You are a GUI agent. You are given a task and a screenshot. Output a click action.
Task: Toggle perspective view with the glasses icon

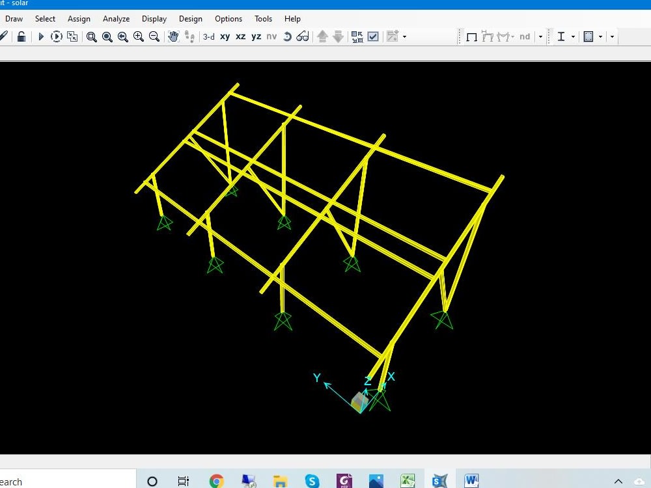click(x=301, y=36)
